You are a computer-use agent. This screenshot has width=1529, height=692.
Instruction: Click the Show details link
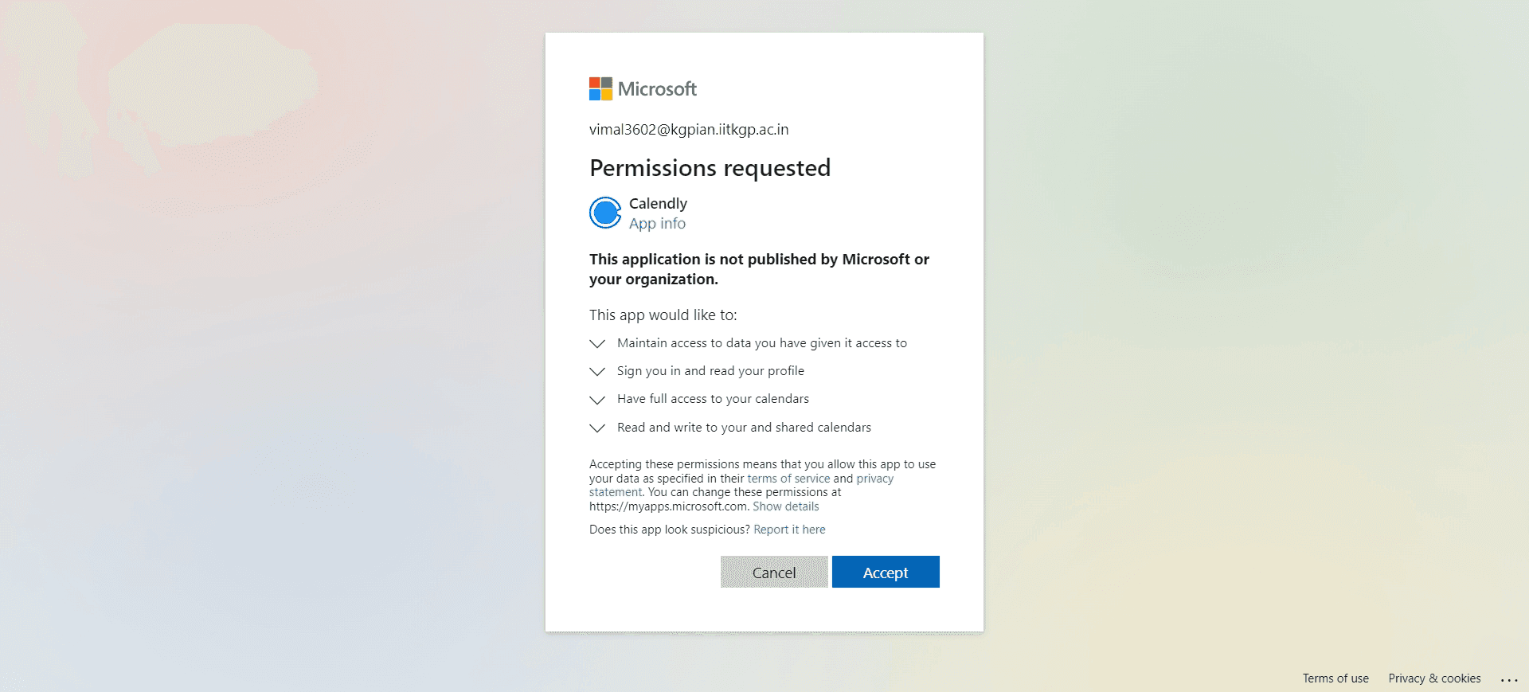[x=785, y=506]
